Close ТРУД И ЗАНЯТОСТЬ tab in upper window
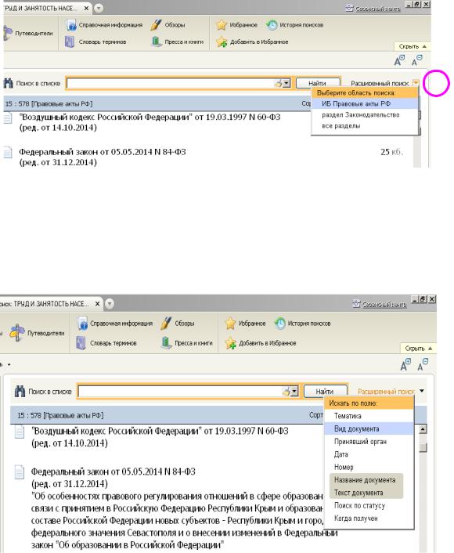 86,8
